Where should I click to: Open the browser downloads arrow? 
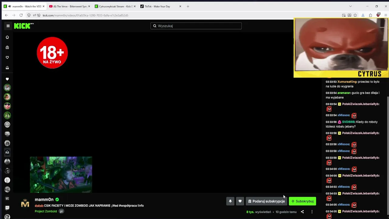(363, 15)
